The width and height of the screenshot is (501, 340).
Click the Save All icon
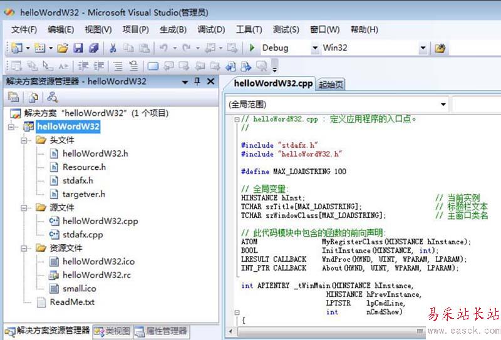93,48
